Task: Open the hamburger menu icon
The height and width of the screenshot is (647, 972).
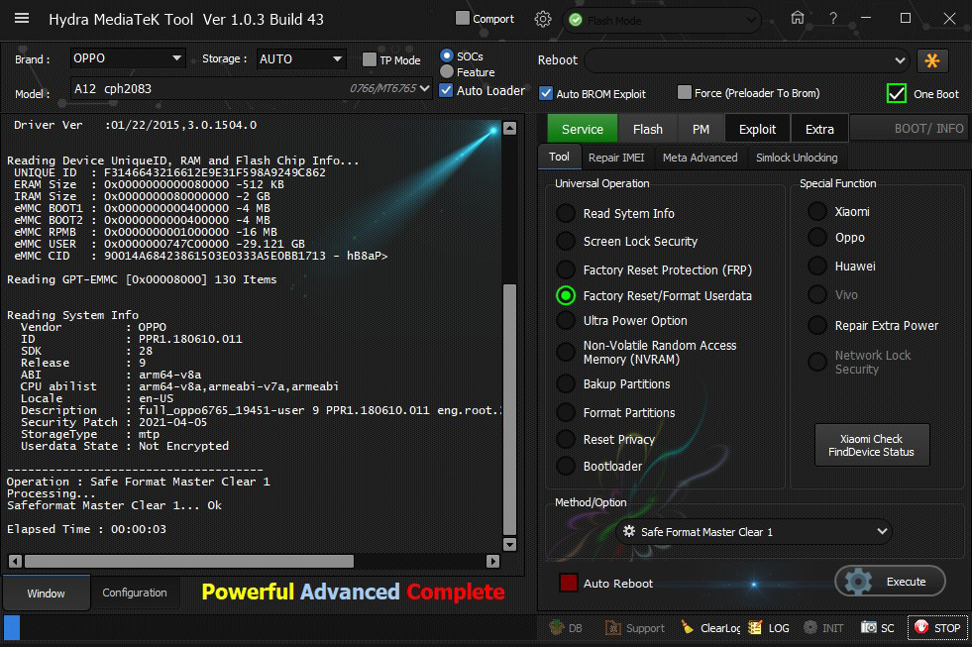Action: 22,19
